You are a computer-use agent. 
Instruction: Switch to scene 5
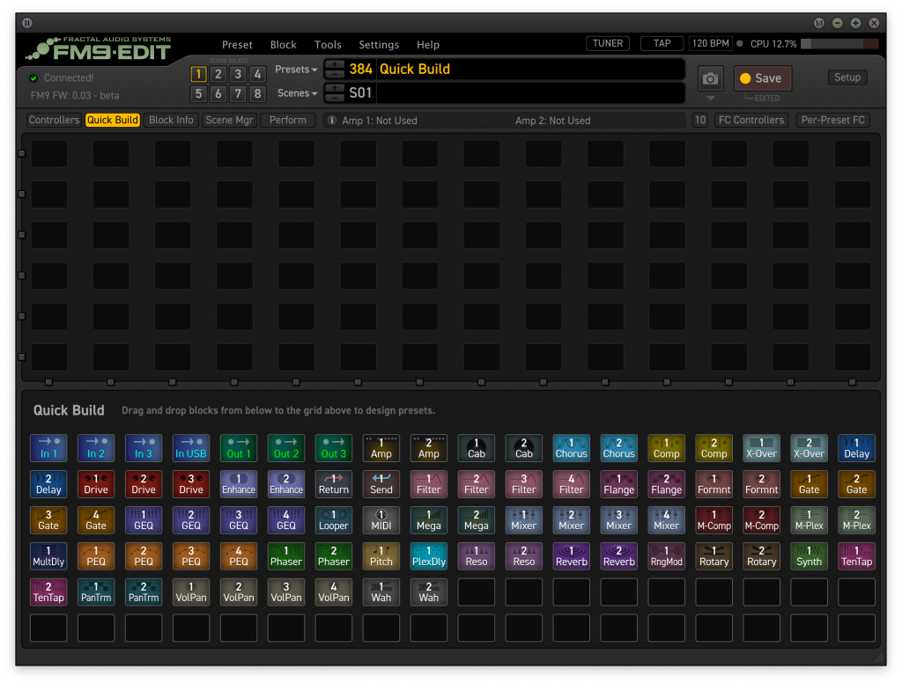[x=199, y=94]
